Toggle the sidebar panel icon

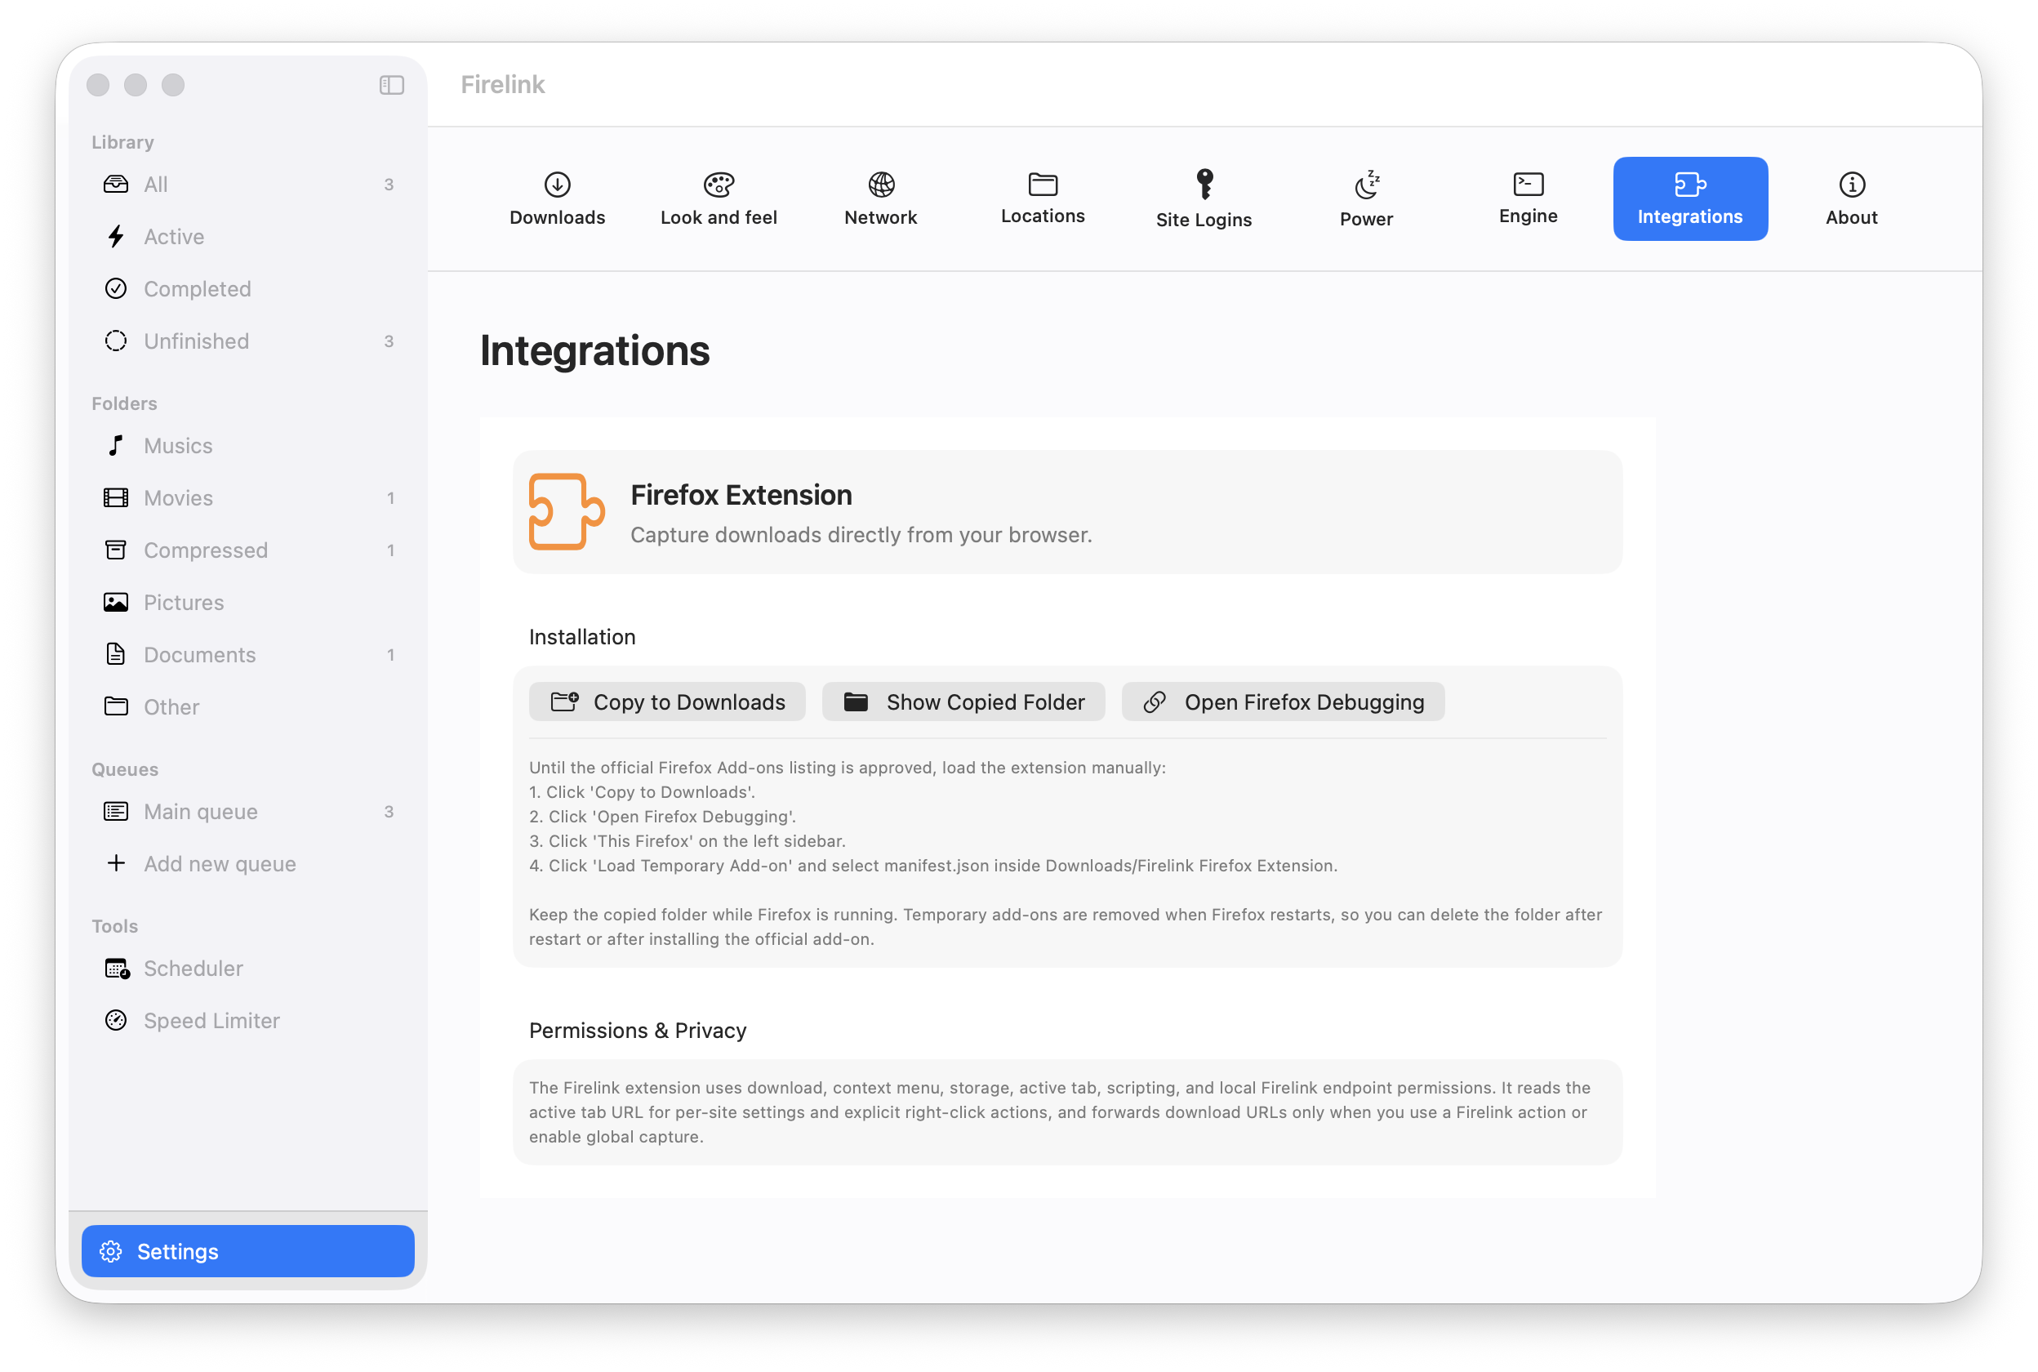tap(391, 85)
